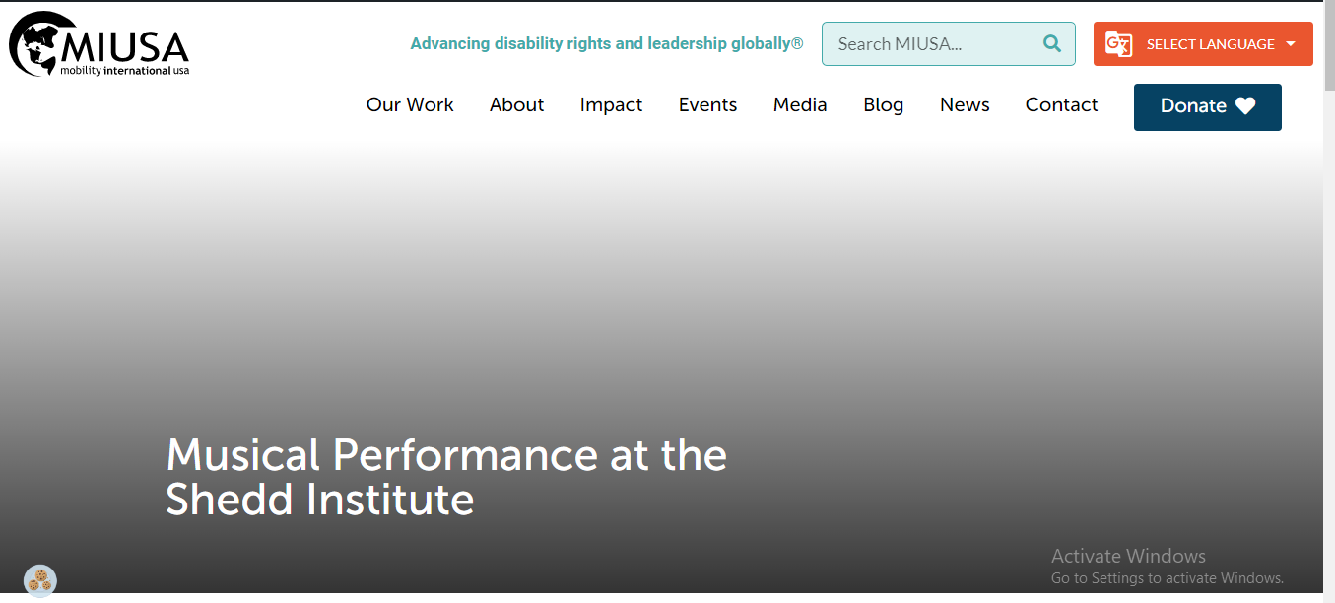Image resolution: width=1335 pixels, height=603 pixels.
Task: Open the About navigation menu
Action: 516,104
